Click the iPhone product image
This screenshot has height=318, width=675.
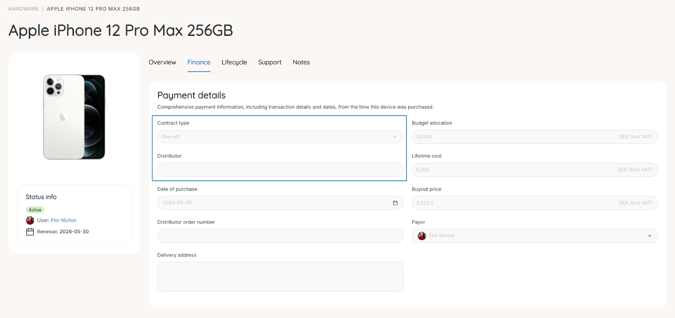point(74,117)
